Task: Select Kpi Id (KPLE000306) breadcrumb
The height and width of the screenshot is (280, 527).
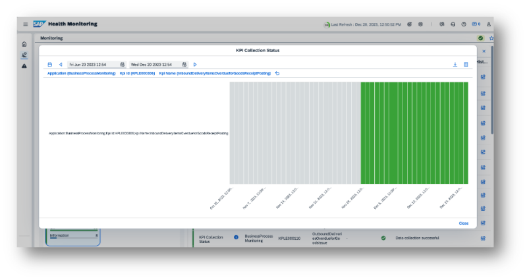Action: [x=137, y=73]
